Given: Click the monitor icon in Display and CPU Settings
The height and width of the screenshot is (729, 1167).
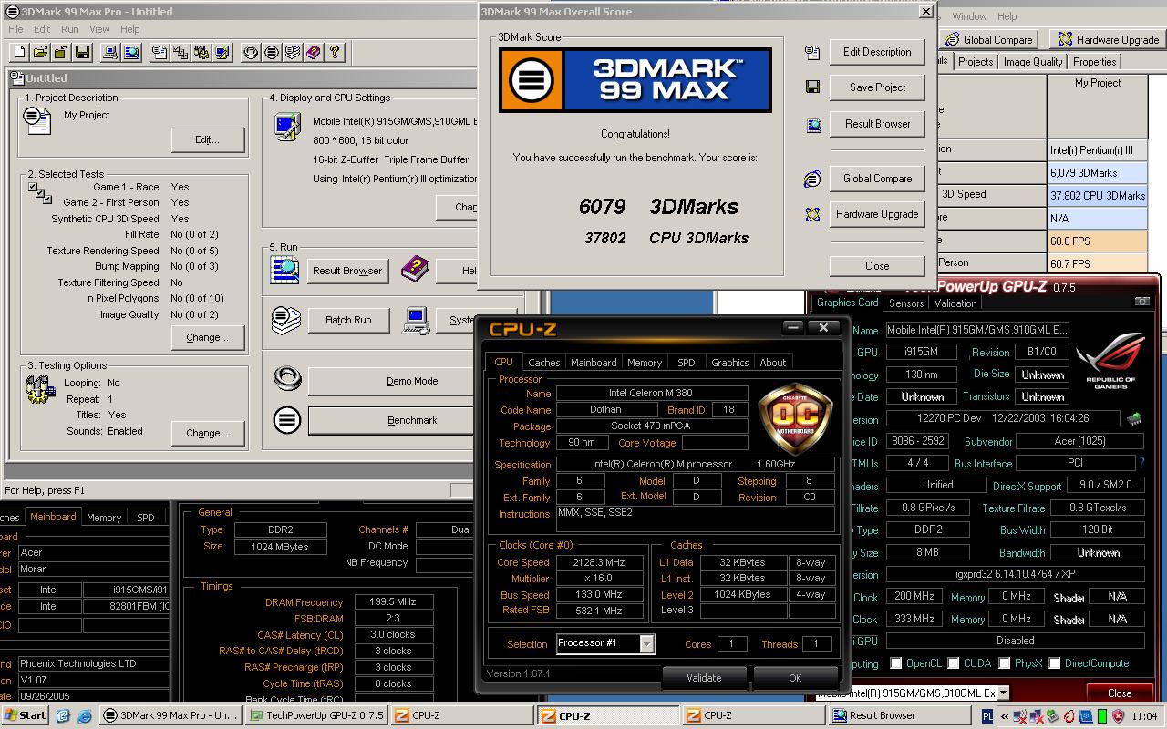Looking at the screenshot, I should [x=287, y=125].
